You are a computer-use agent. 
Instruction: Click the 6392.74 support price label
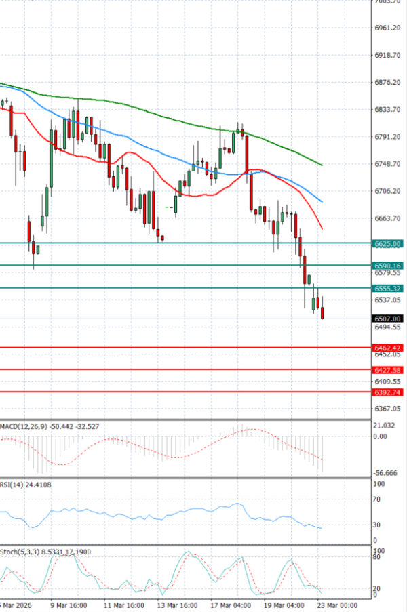coord(388,392)
